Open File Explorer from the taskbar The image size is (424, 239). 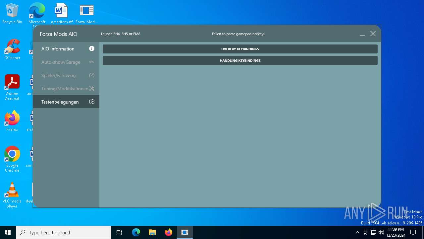point(152,232)
